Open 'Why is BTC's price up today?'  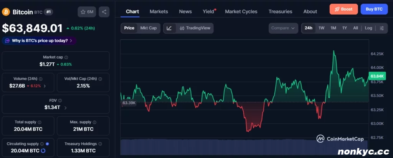[x=39, y=41]
